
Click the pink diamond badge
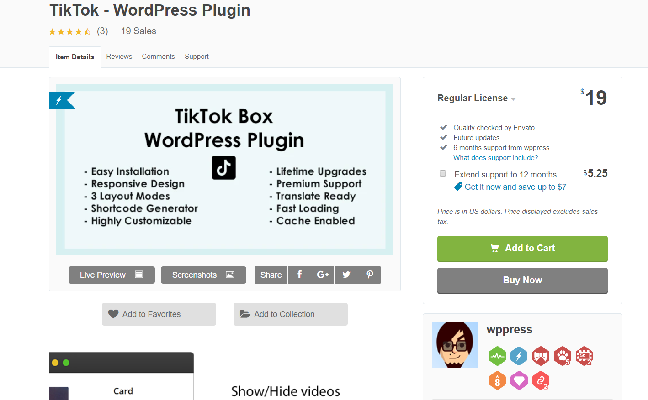tap(519, 380)
